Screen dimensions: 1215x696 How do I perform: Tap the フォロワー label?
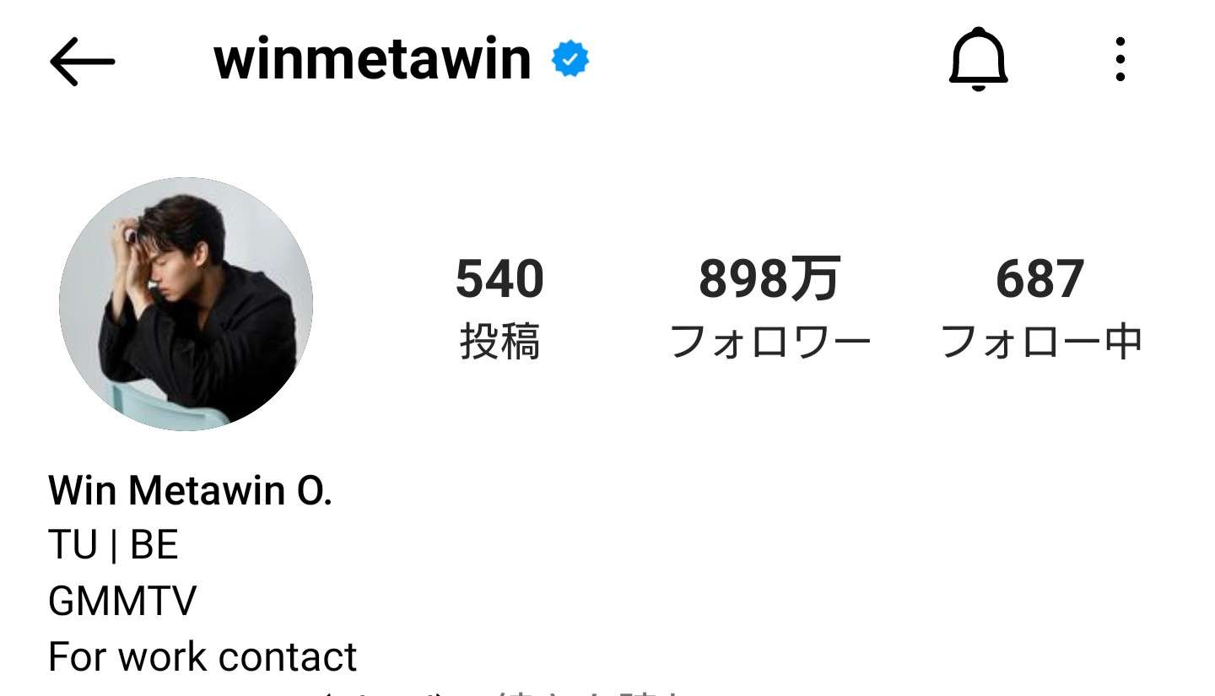769,343
